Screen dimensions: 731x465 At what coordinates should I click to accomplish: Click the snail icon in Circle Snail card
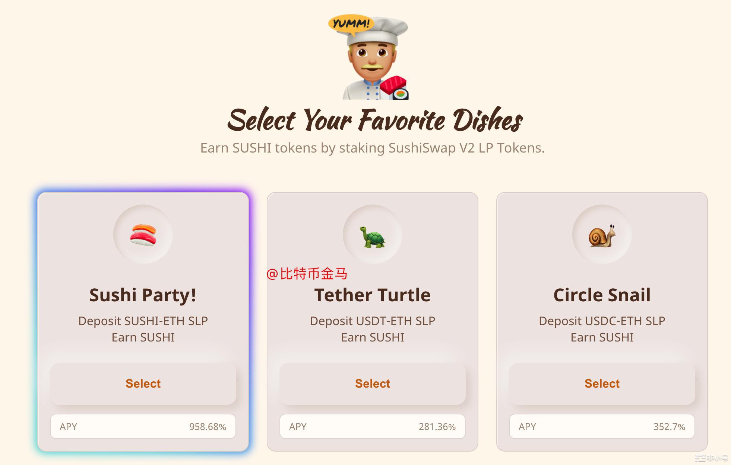coord(602,235)
